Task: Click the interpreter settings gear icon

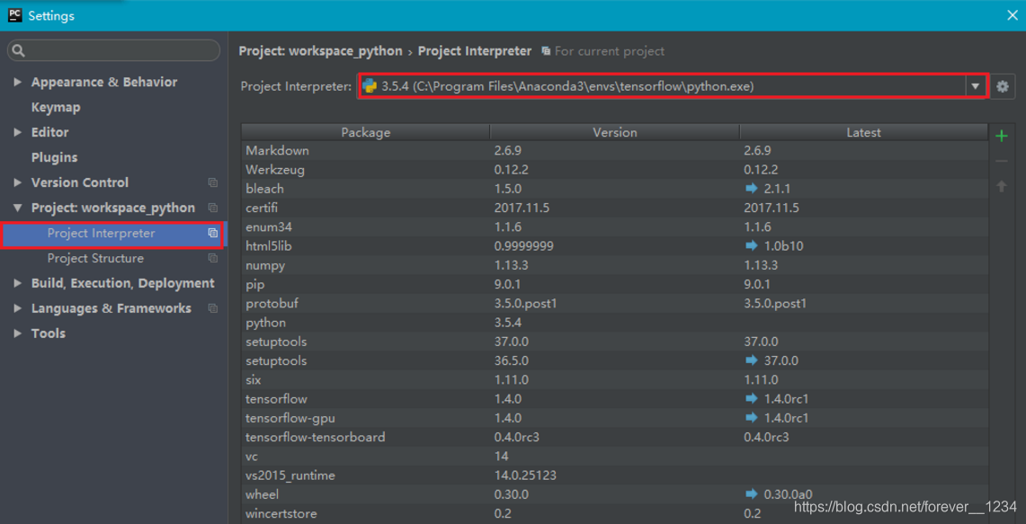Action: pos(1003,86)
